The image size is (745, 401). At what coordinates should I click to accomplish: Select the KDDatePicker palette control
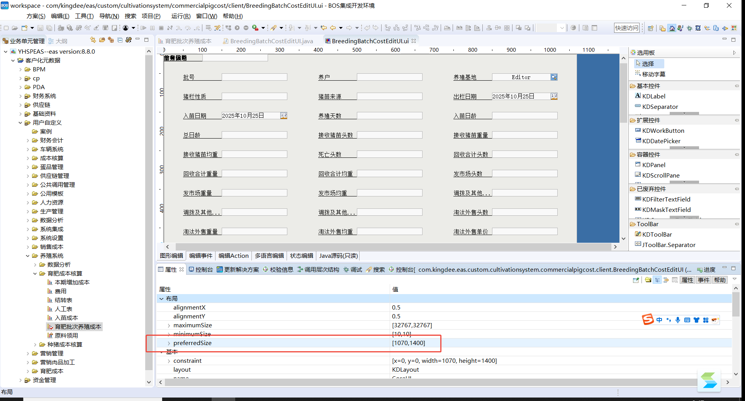661,141
